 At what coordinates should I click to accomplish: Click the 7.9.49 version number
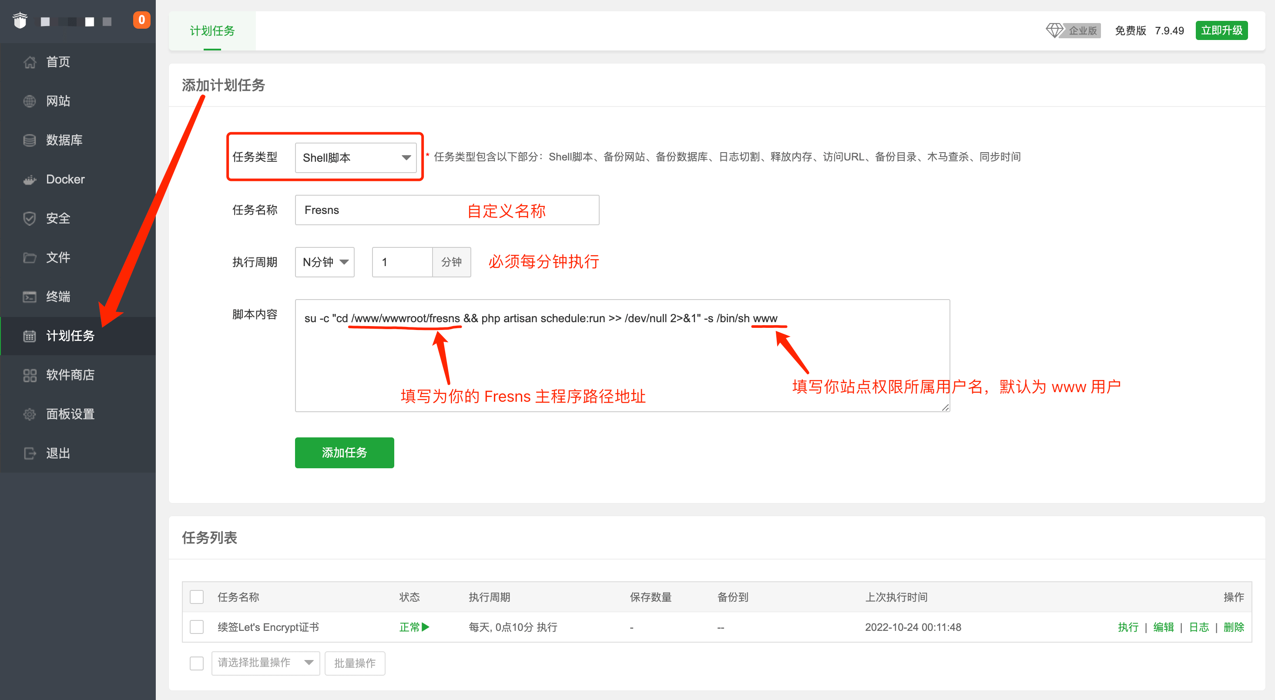tap(1169, 30)
